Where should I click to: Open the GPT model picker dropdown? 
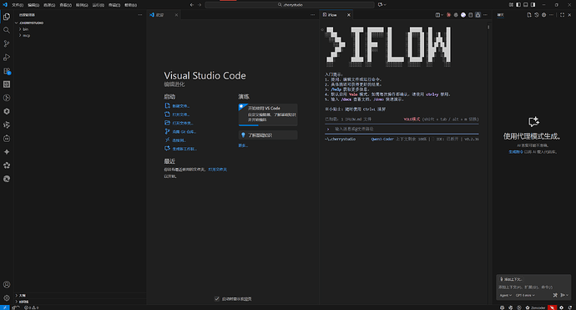pos(525,295)
